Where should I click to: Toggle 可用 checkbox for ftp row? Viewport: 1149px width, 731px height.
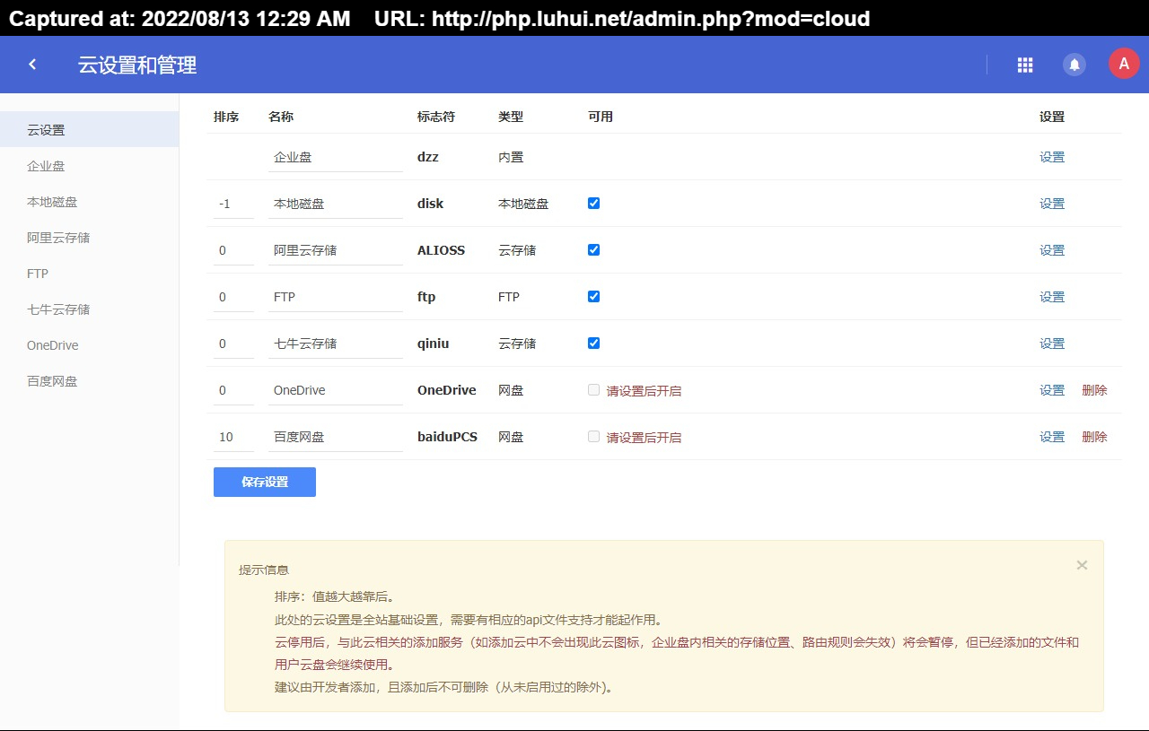tap(593, 296)
